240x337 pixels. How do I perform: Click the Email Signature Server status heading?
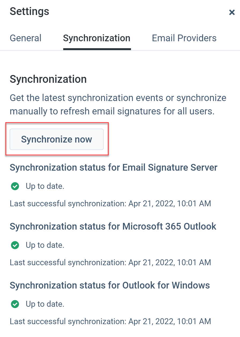[113, 167]
